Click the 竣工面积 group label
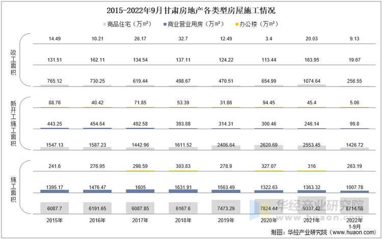Image resolution: width=382 pixels, height=239 pixels. tap(13, 63)
